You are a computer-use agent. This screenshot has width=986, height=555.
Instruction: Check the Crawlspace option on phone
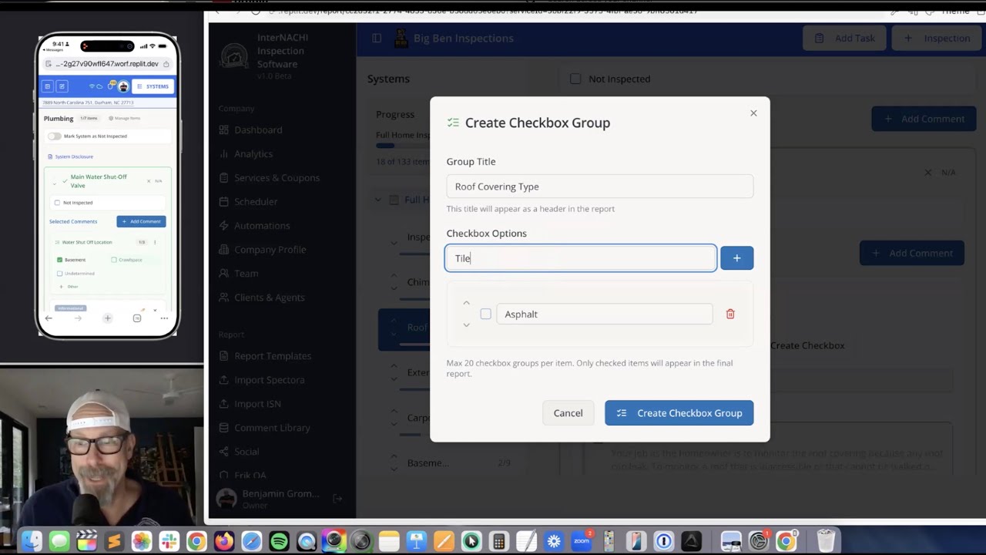coord(114,260)
